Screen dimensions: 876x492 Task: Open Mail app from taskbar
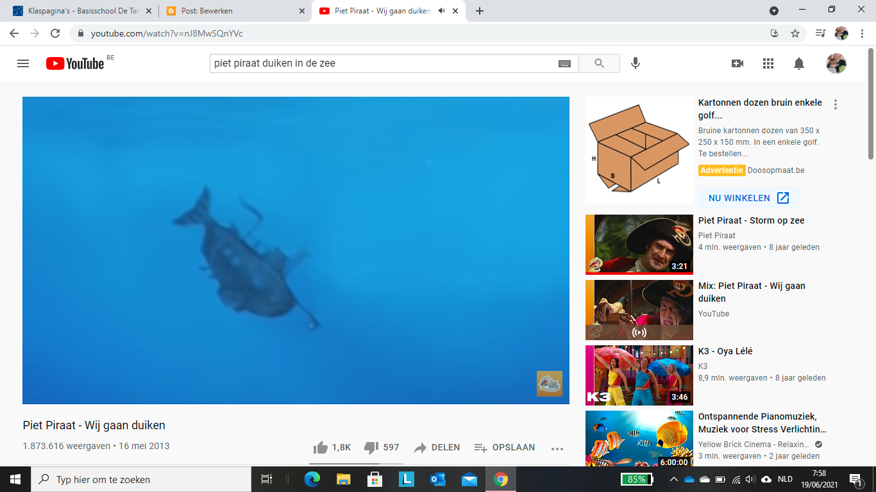(x=469, y=479)
